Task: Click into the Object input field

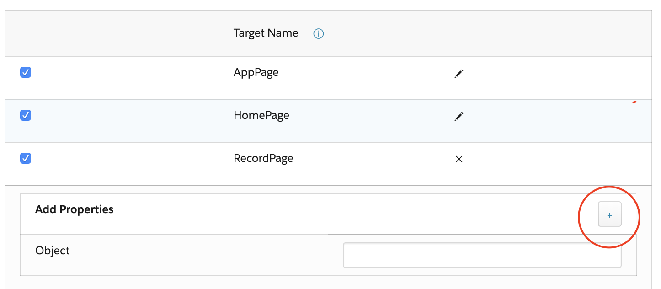Action: point(482,255)
